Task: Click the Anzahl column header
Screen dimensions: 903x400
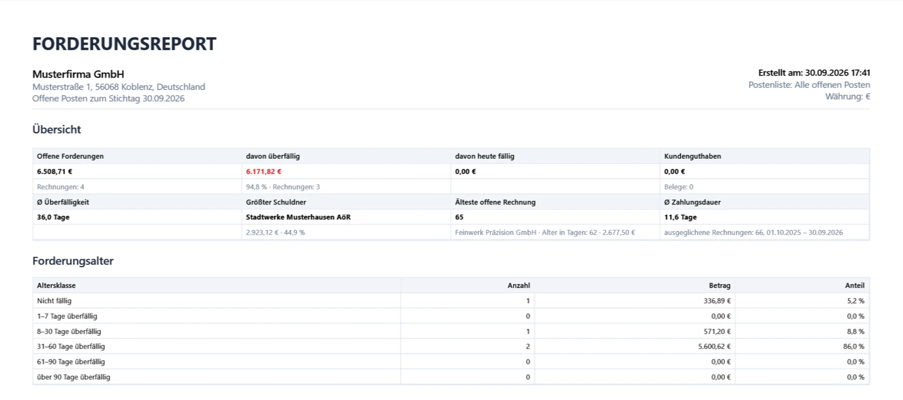Action: click(x=519, y=286)
